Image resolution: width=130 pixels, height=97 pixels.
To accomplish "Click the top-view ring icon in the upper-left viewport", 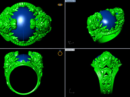I will click(x=60, y=5).
